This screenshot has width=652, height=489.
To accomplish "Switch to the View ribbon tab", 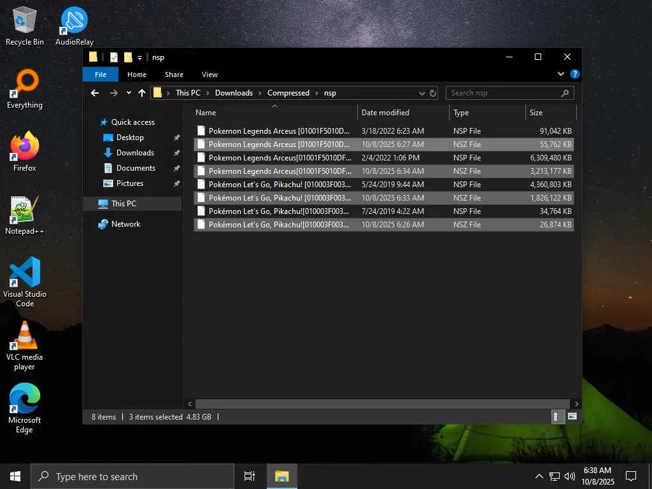I will point(209,74).
